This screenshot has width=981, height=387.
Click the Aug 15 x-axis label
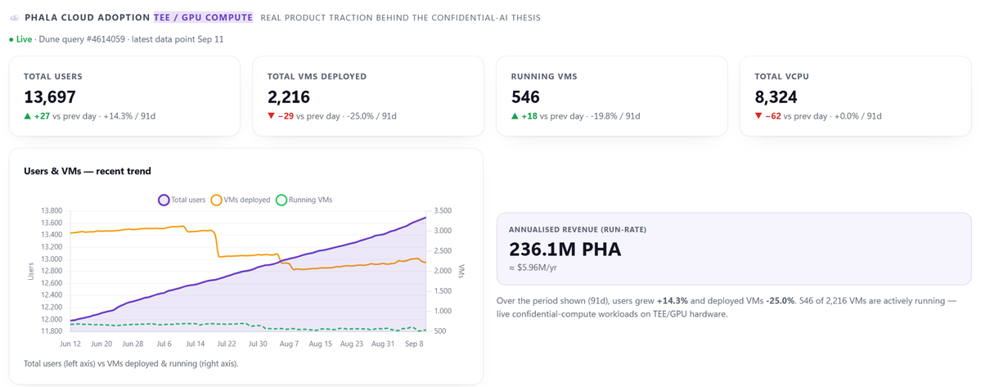(x=320, y=344)
